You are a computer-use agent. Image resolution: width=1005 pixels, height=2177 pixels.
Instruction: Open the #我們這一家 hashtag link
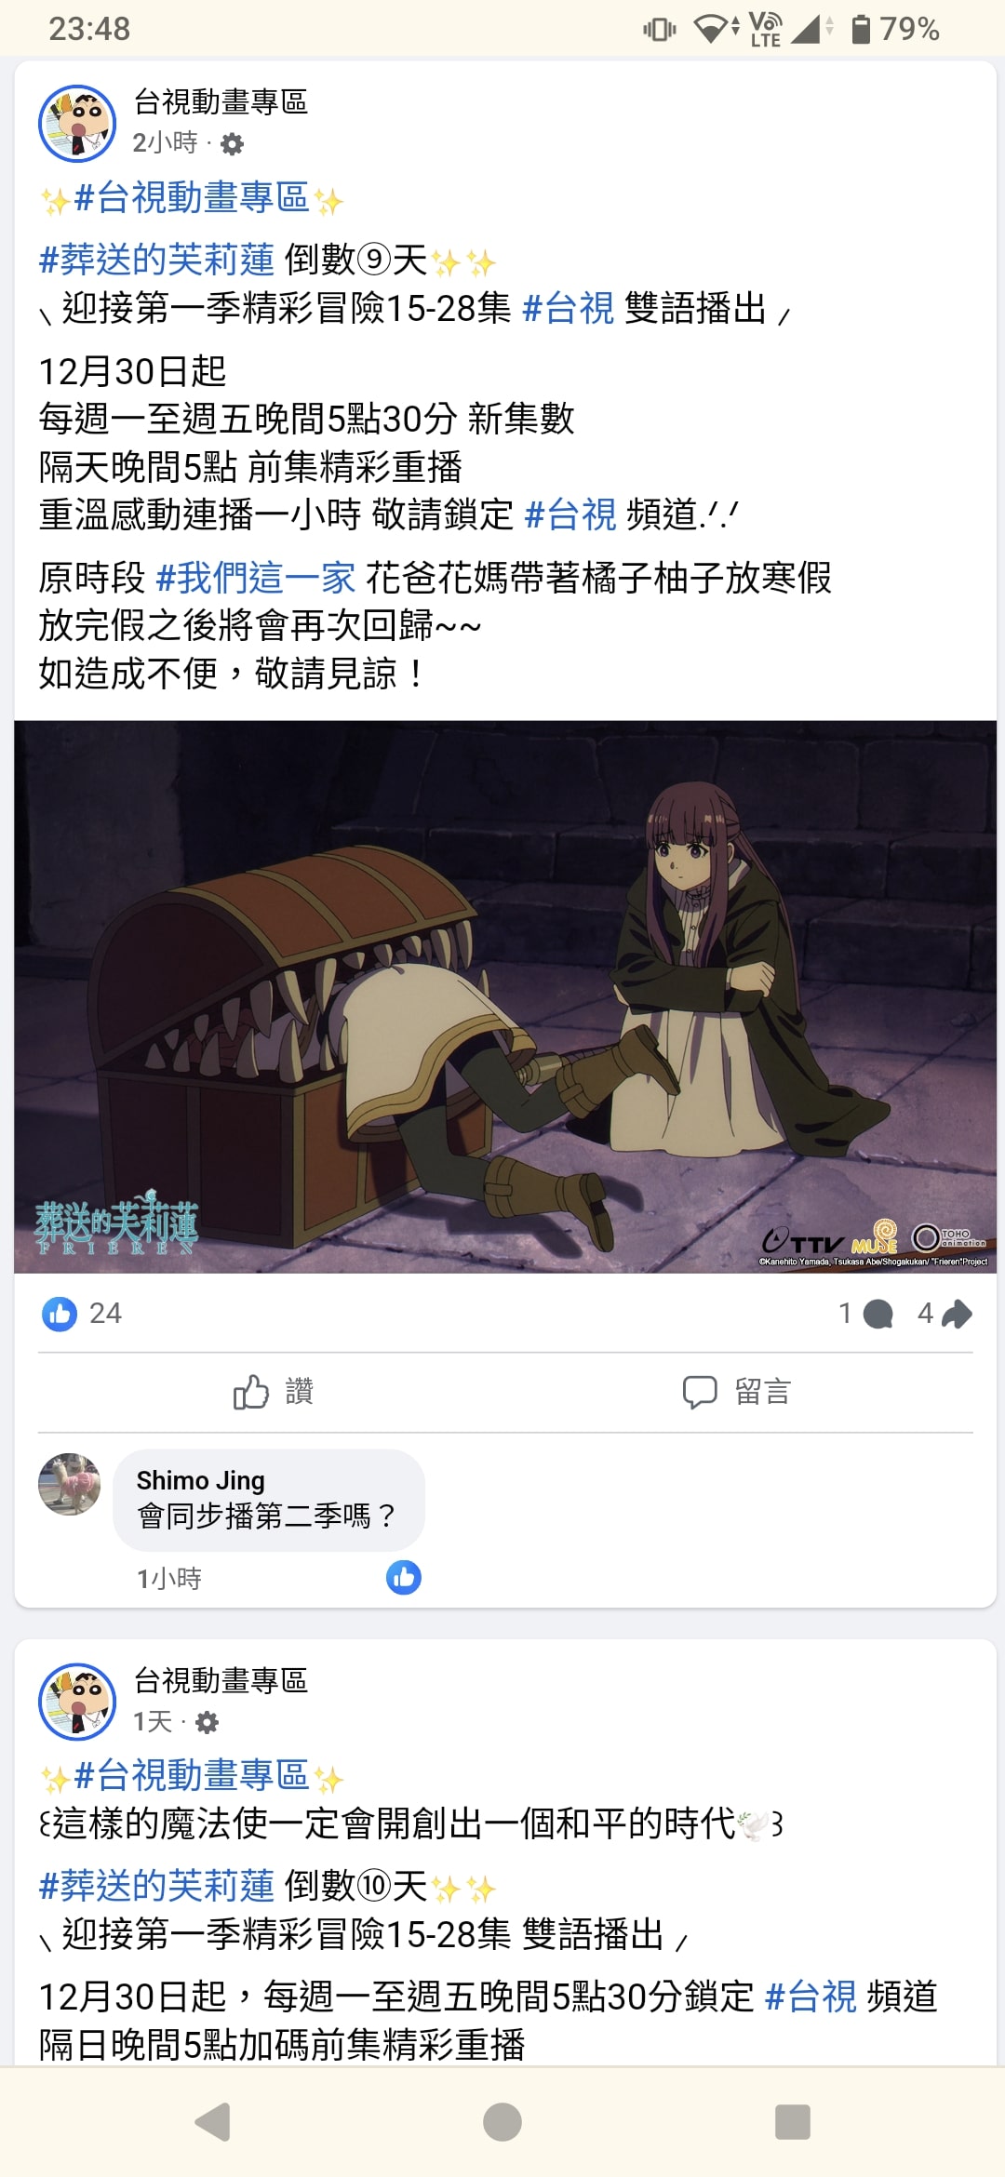256,578
